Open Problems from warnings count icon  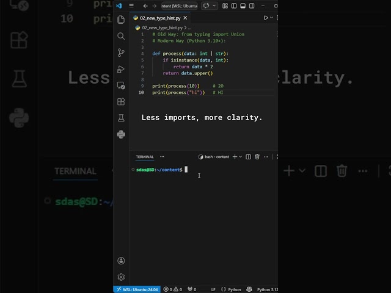(178, 289)
